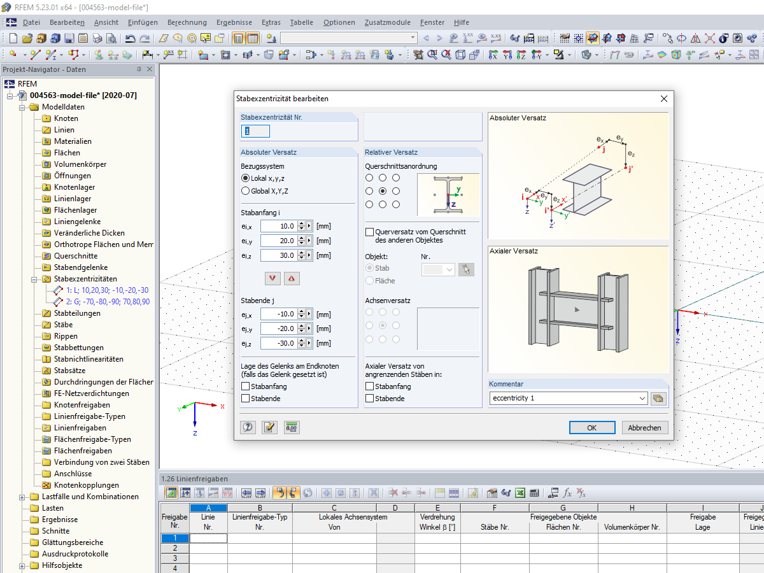Screen dimensions: 764x573
Task: Open dialog help with question mark icon
Action: (248, 427)
